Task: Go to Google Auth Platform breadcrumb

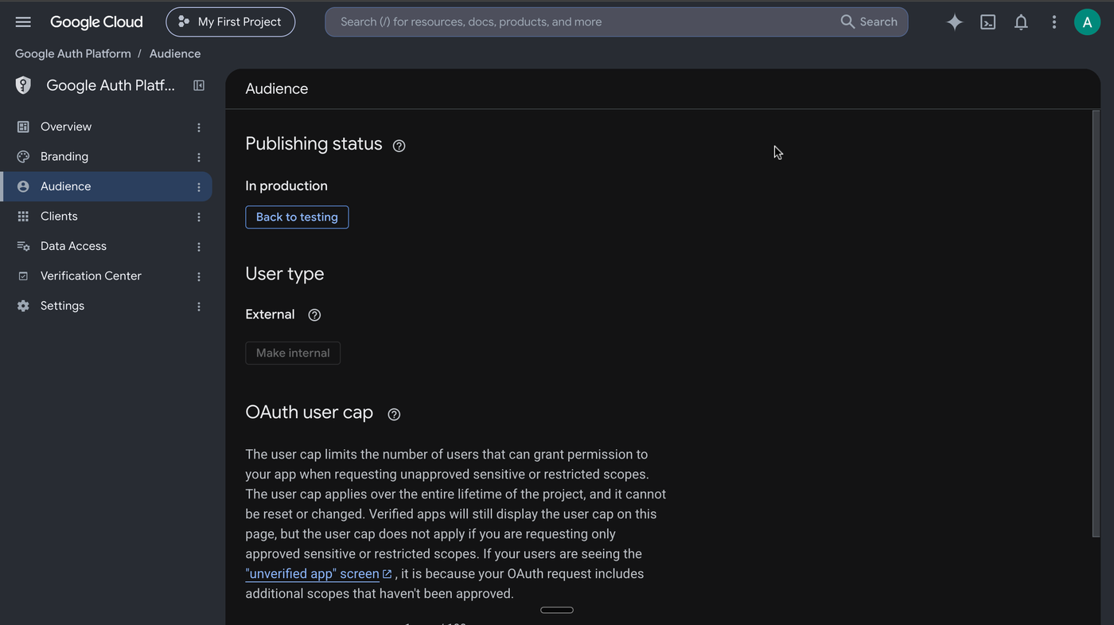Action: click(x=73, y=54)
